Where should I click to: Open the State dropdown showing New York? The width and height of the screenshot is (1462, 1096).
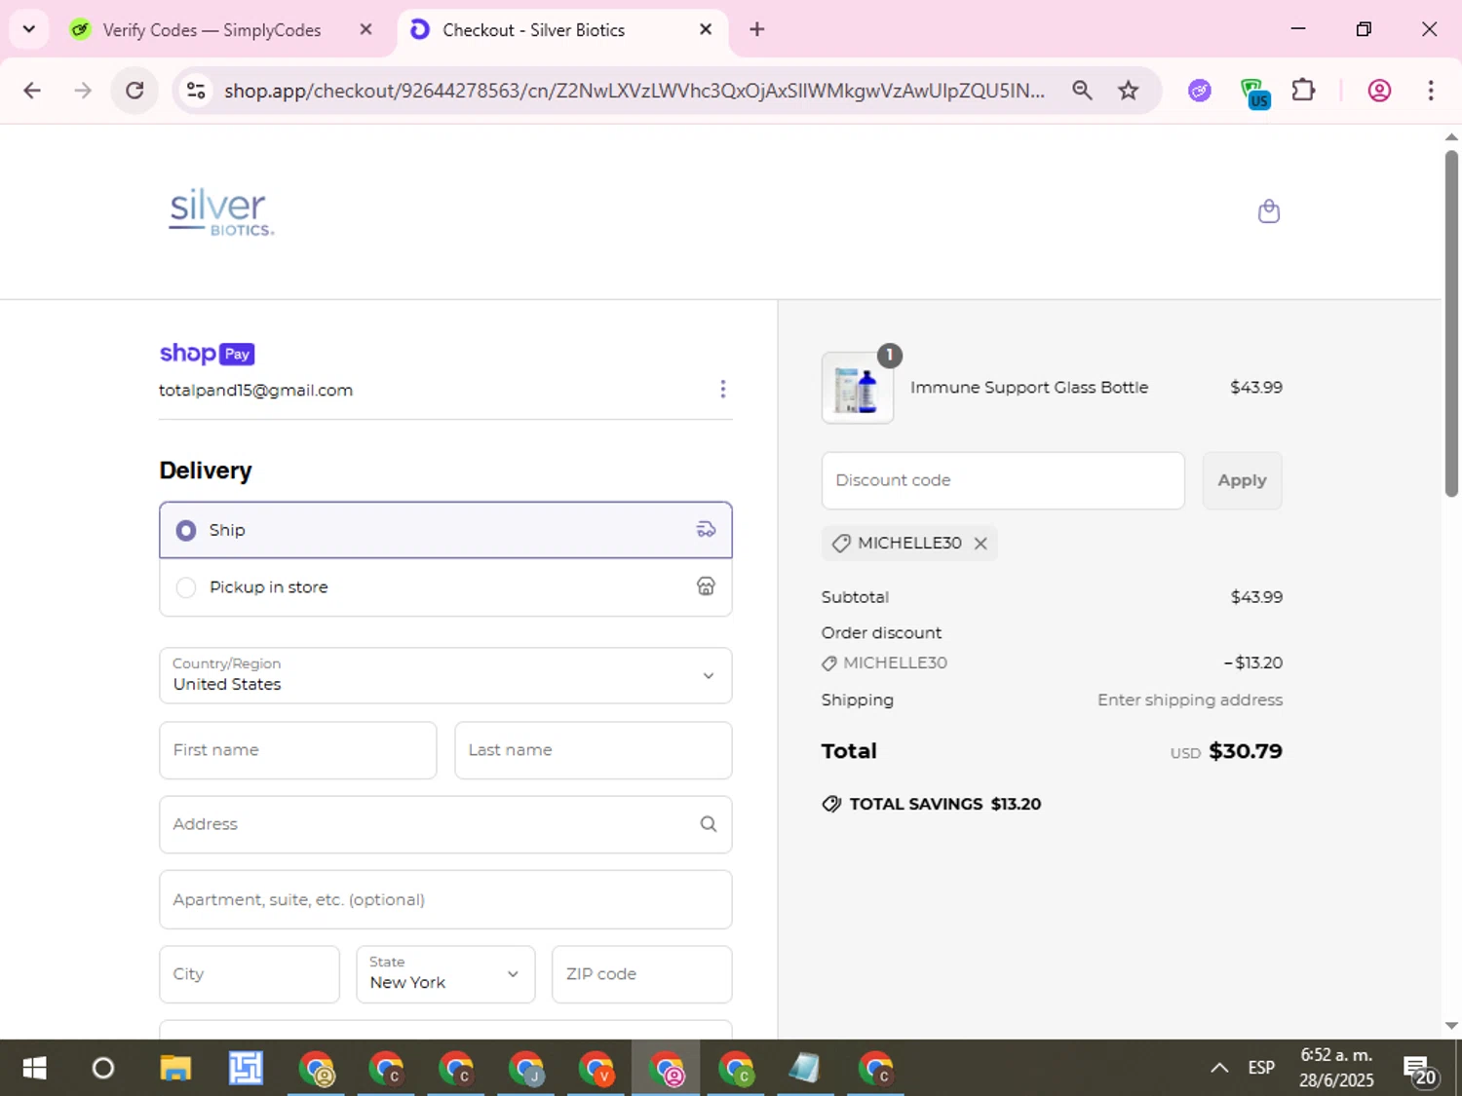pyautogui.click(x=445, y=974)
